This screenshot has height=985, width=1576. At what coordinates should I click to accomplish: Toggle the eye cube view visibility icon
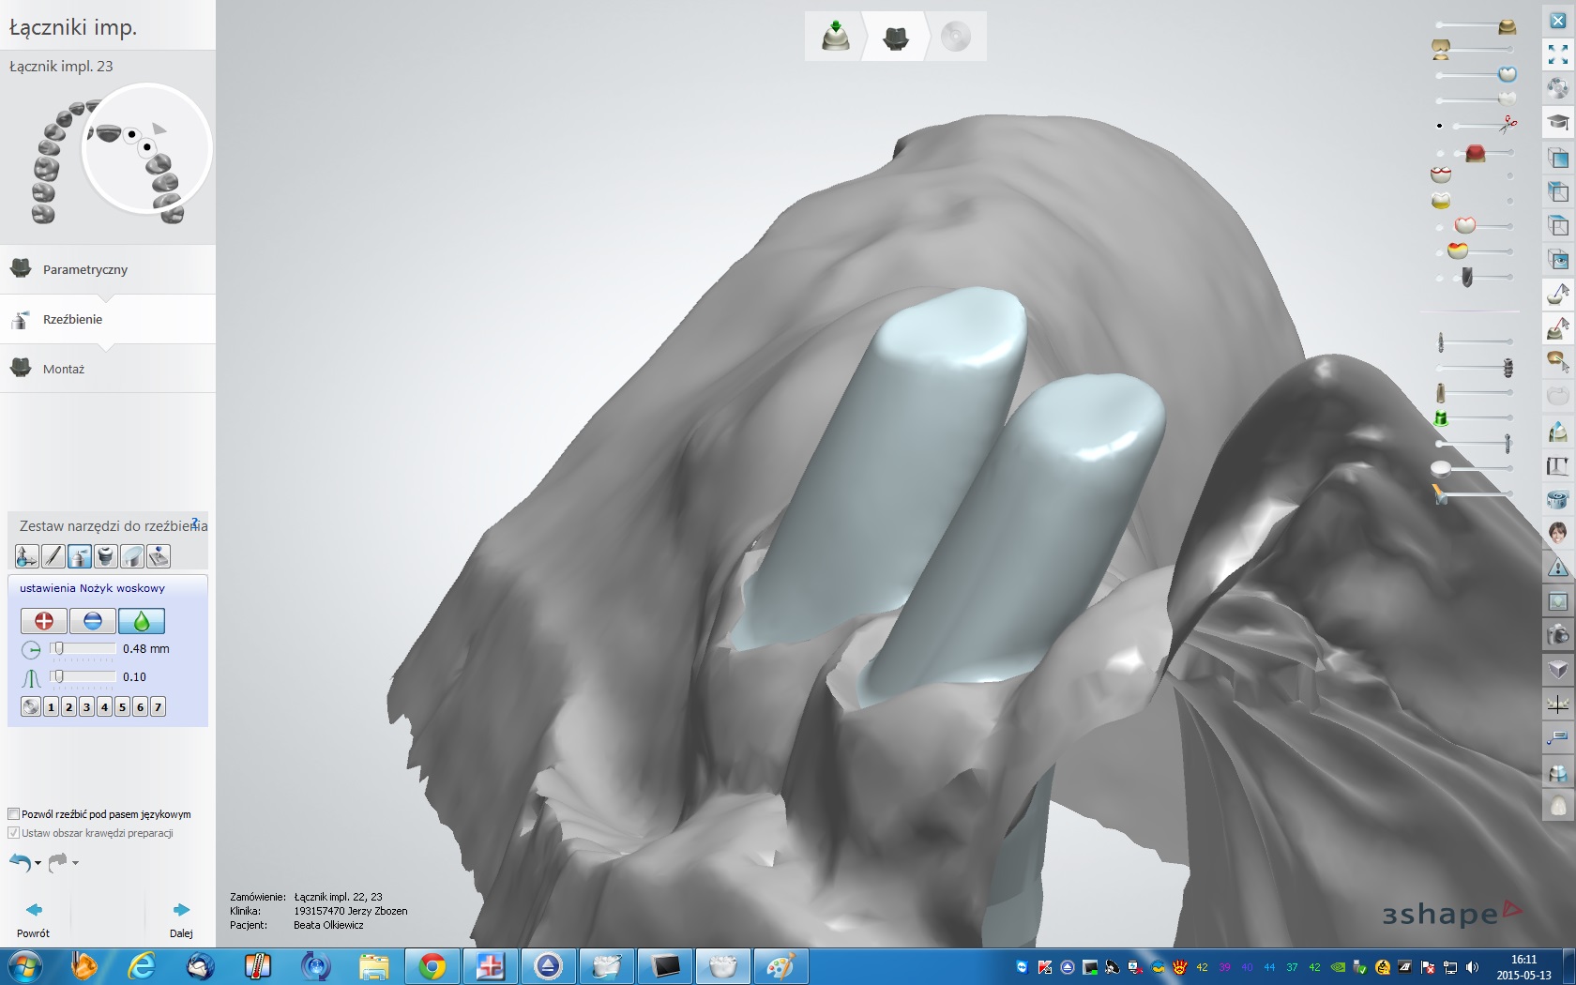click(1557, 259)
